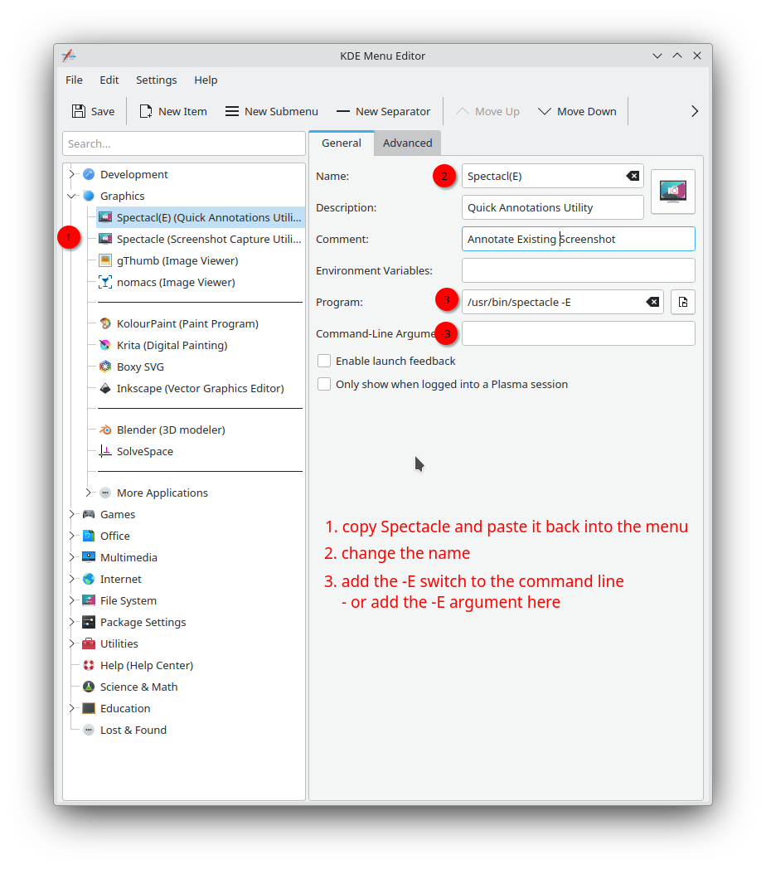Expand the Games category

(71, 514)
